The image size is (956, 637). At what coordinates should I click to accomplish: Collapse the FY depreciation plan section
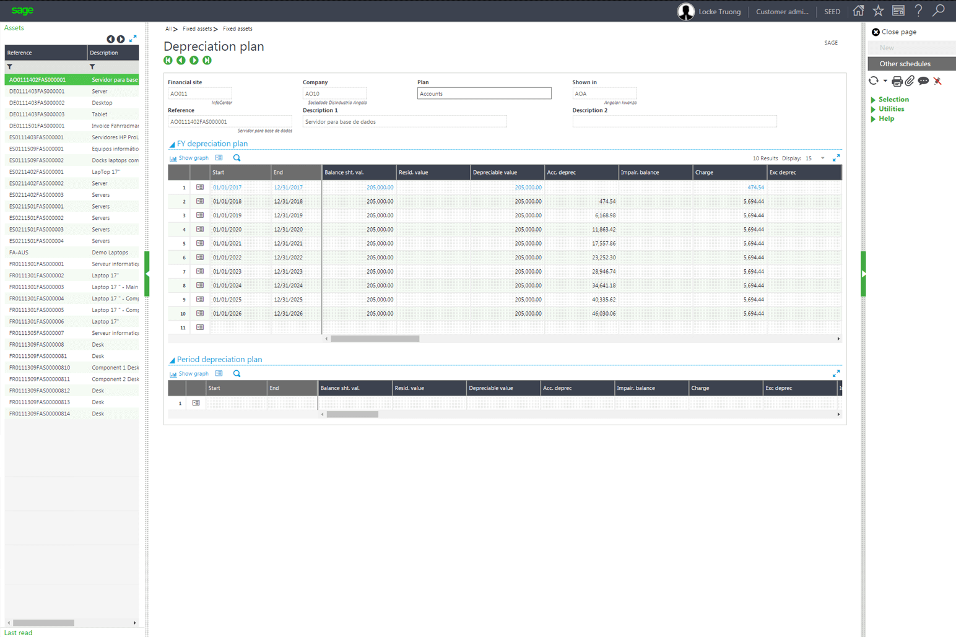pos(172,144)
